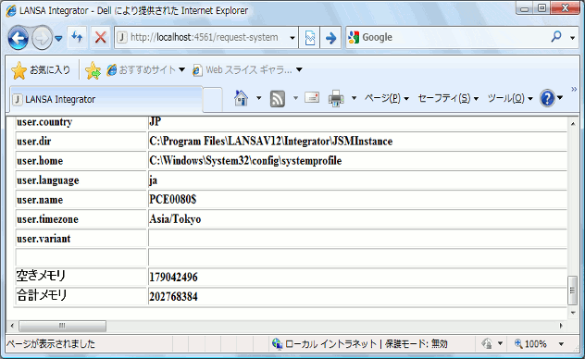Expand the Print dropdown arrow
Image resolution: width=585 pixels, height=359 pixels.
[354, 98]
